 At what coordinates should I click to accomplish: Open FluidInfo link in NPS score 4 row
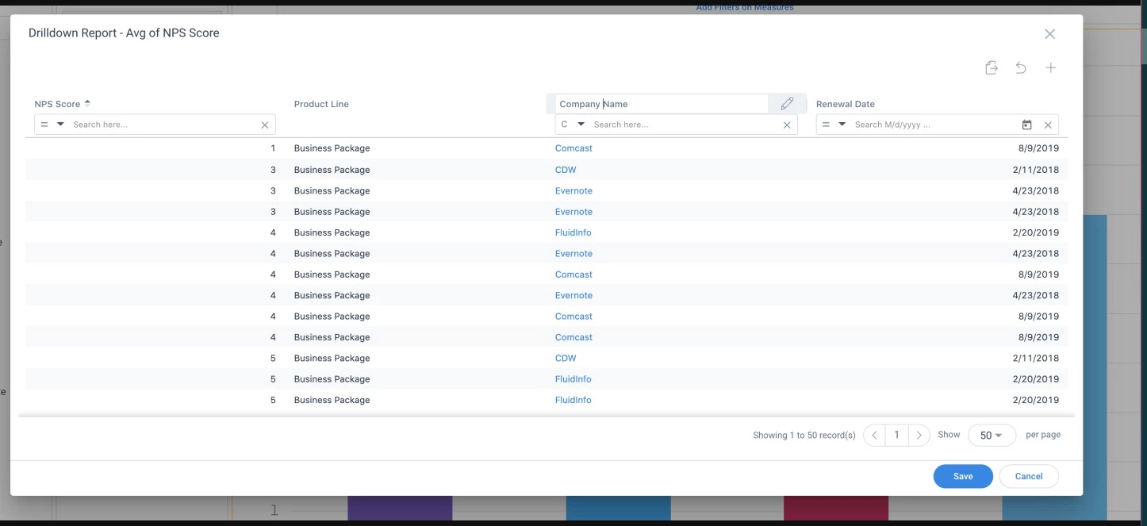pyautogui.click(x=573, y=232)
